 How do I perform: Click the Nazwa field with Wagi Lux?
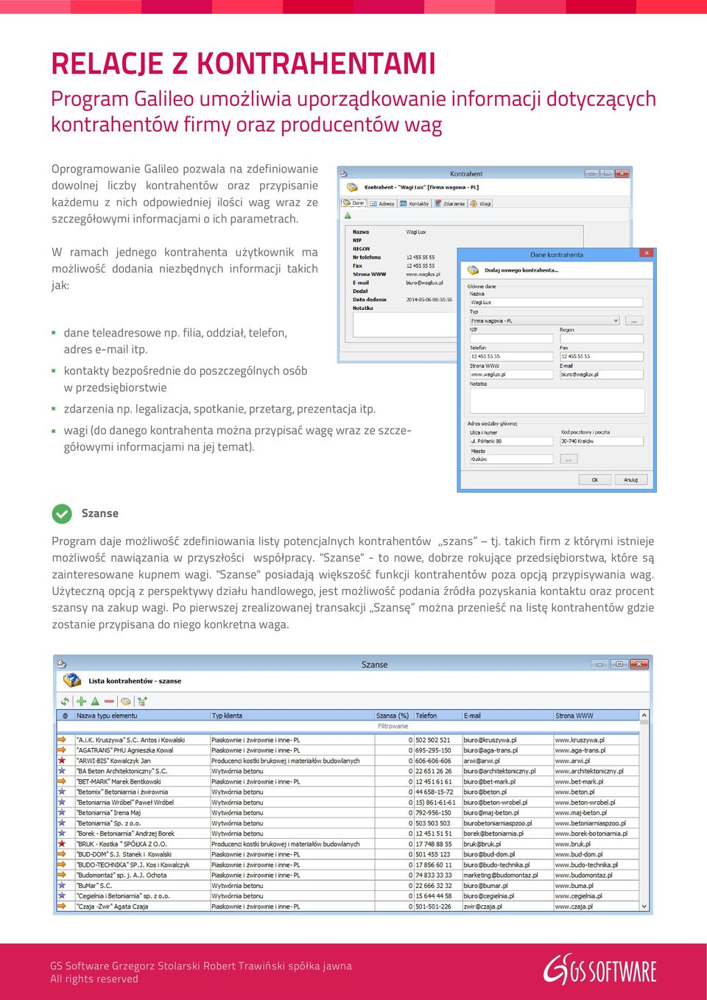pos(556,303)
